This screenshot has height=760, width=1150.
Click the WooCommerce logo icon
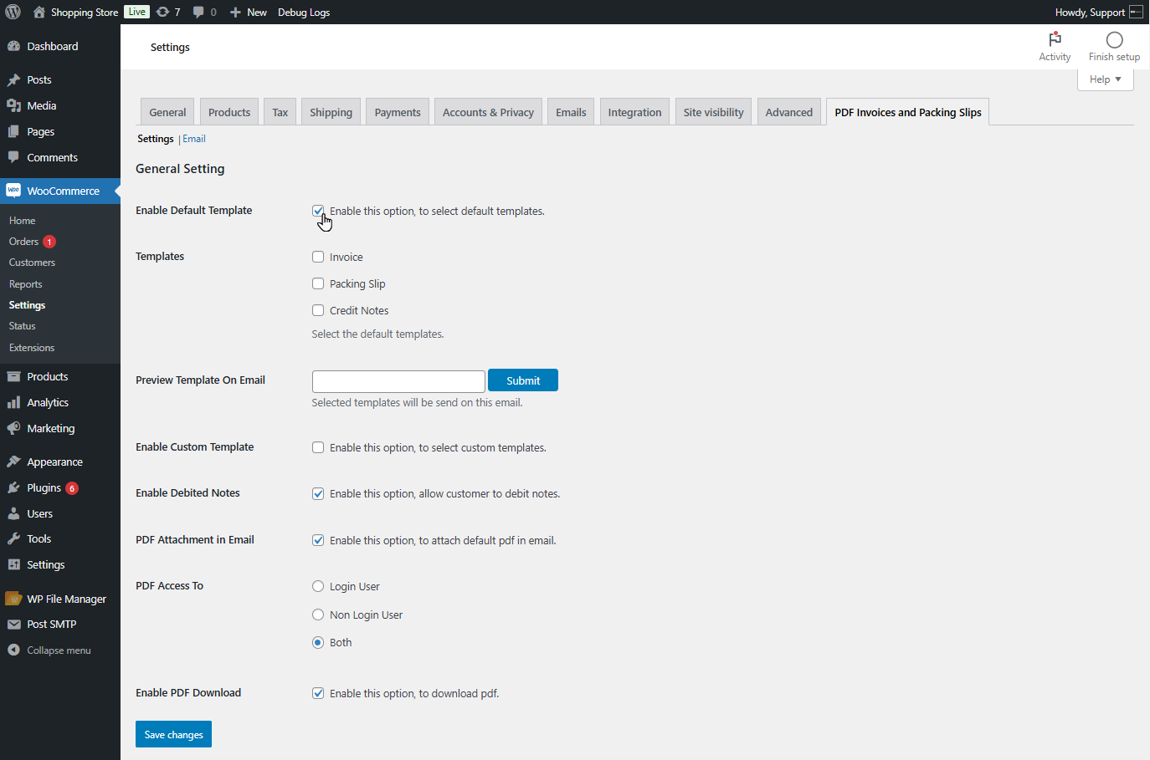click(13, 191)
